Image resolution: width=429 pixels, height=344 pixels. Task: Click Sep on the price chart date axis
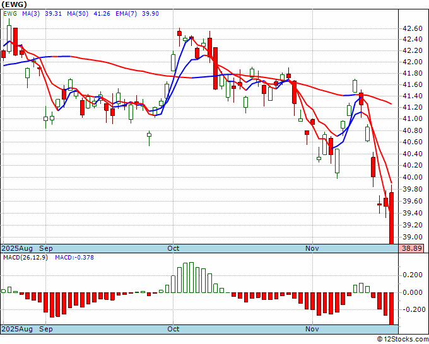46,248
